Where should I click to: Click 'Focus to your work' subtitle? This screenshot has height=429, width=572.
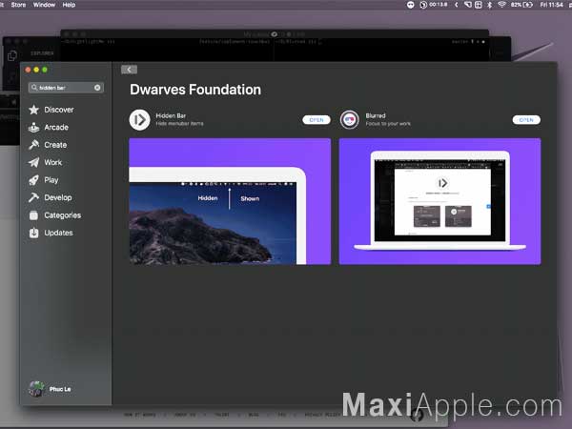tap(388, 124)
